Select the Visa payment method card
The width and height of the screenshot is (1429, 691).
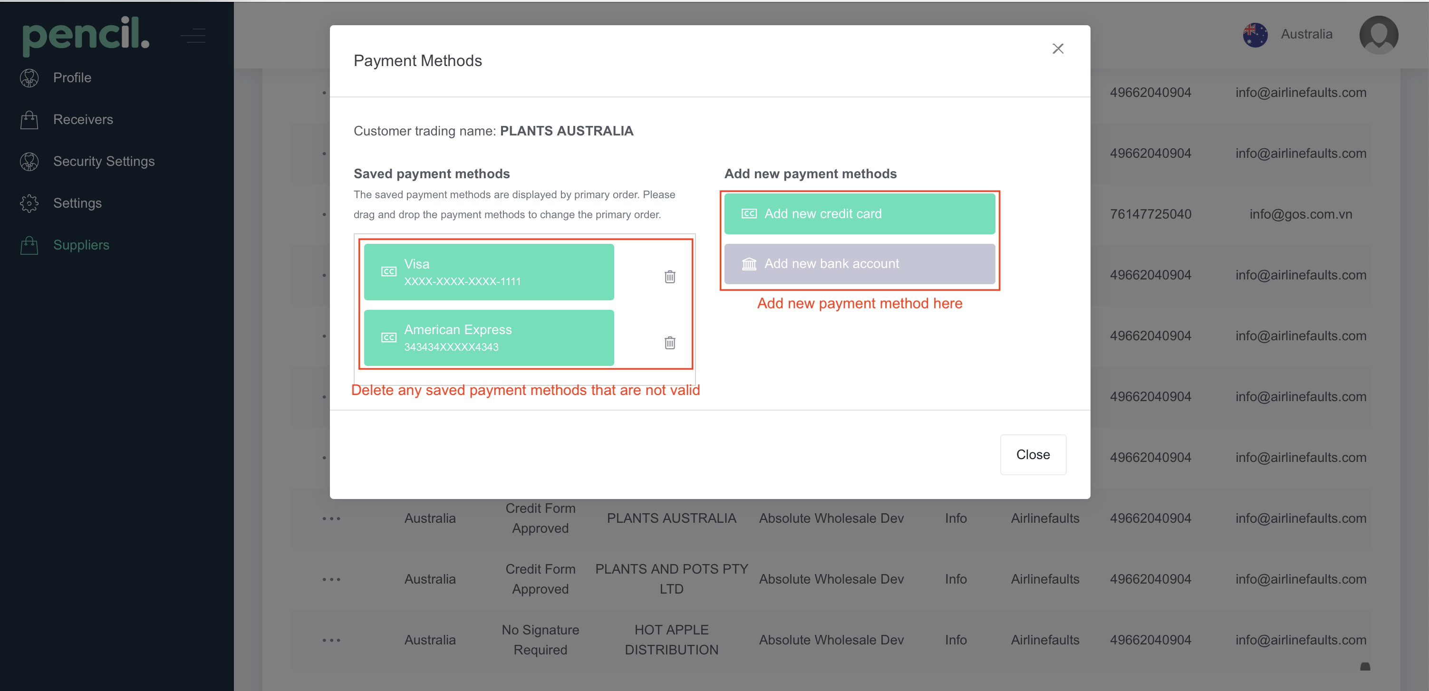(488, 272)
